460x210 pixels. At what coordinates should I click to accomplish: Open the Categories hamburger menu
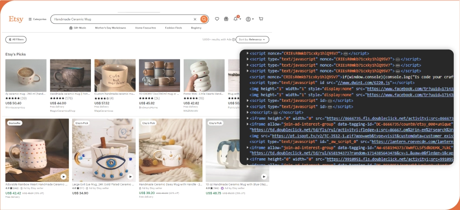[37, 19]
